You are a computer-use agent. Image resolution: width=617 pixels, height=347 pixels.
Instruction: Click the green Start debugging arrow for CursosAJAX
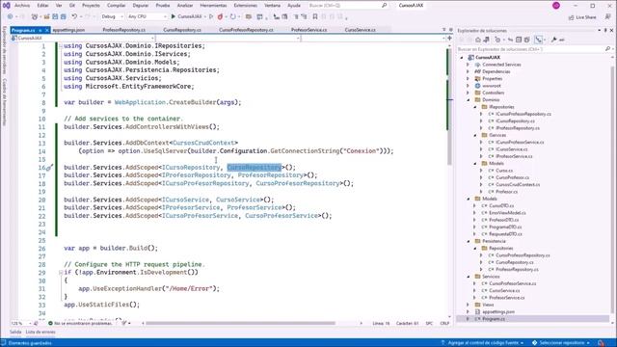click(x=174, y=16)
